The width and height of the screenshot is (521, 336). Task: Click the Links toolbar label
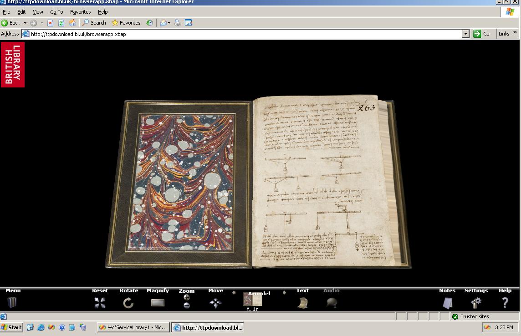click(504, 34)
